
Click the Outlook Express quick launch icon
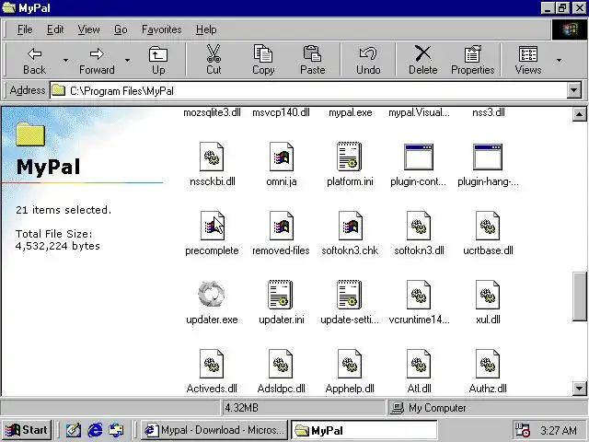point(116,430)
